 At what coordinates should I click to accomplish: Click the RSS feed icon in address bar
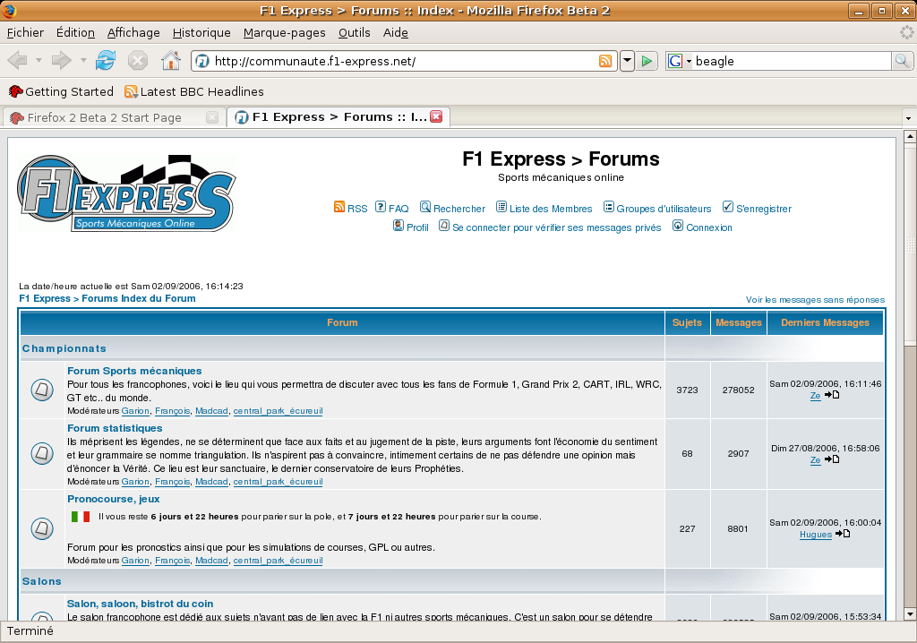(x=605, y=61)
